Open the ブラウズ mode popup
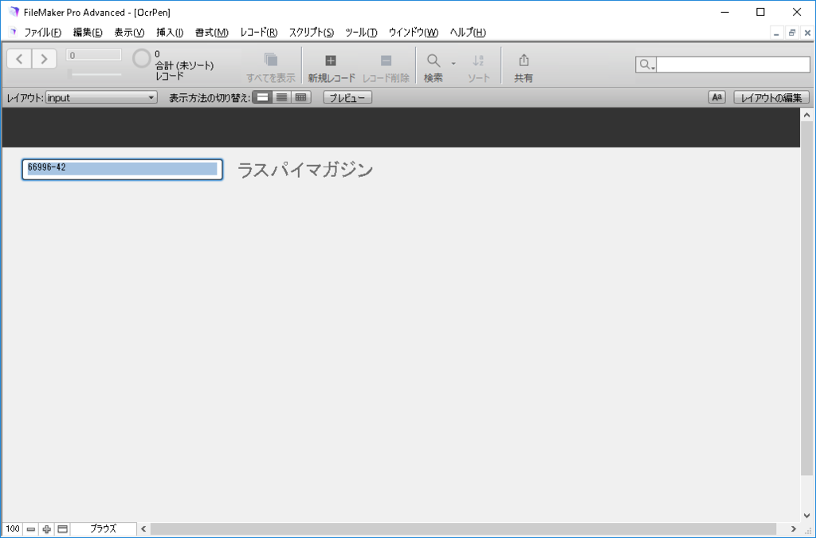 click(x=103, y=528)
